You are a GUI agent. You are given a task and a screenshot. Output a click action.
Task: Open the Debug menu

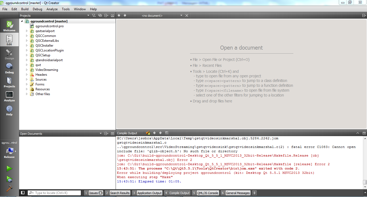coord(37,9)
